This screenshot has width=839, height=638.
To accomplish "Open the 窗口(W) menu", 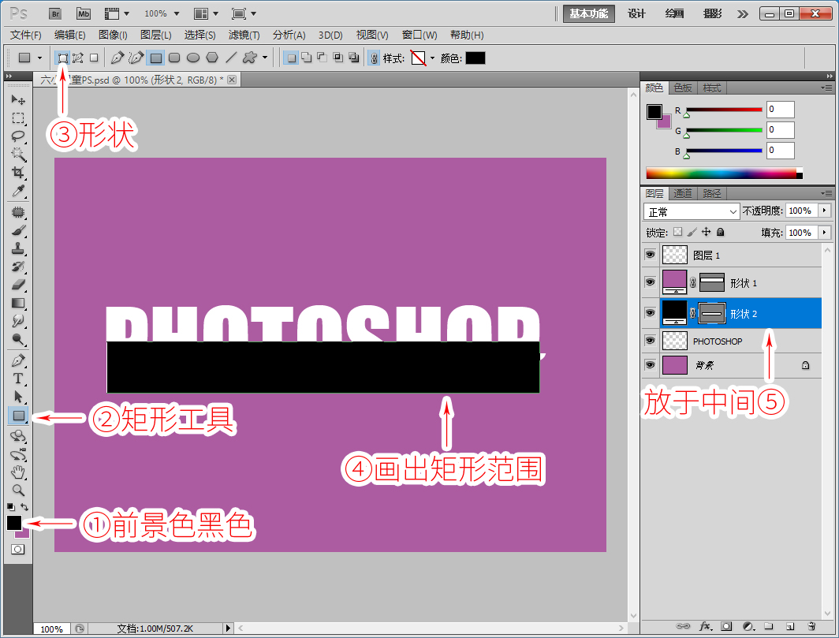I will (419, 35).
